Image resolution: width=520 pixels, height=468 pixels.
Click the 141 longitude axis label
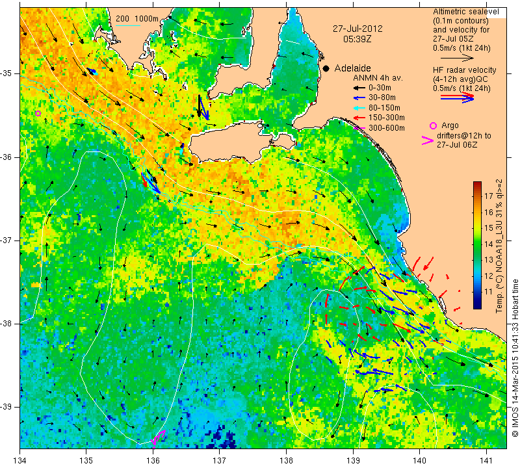coord(486,461)
